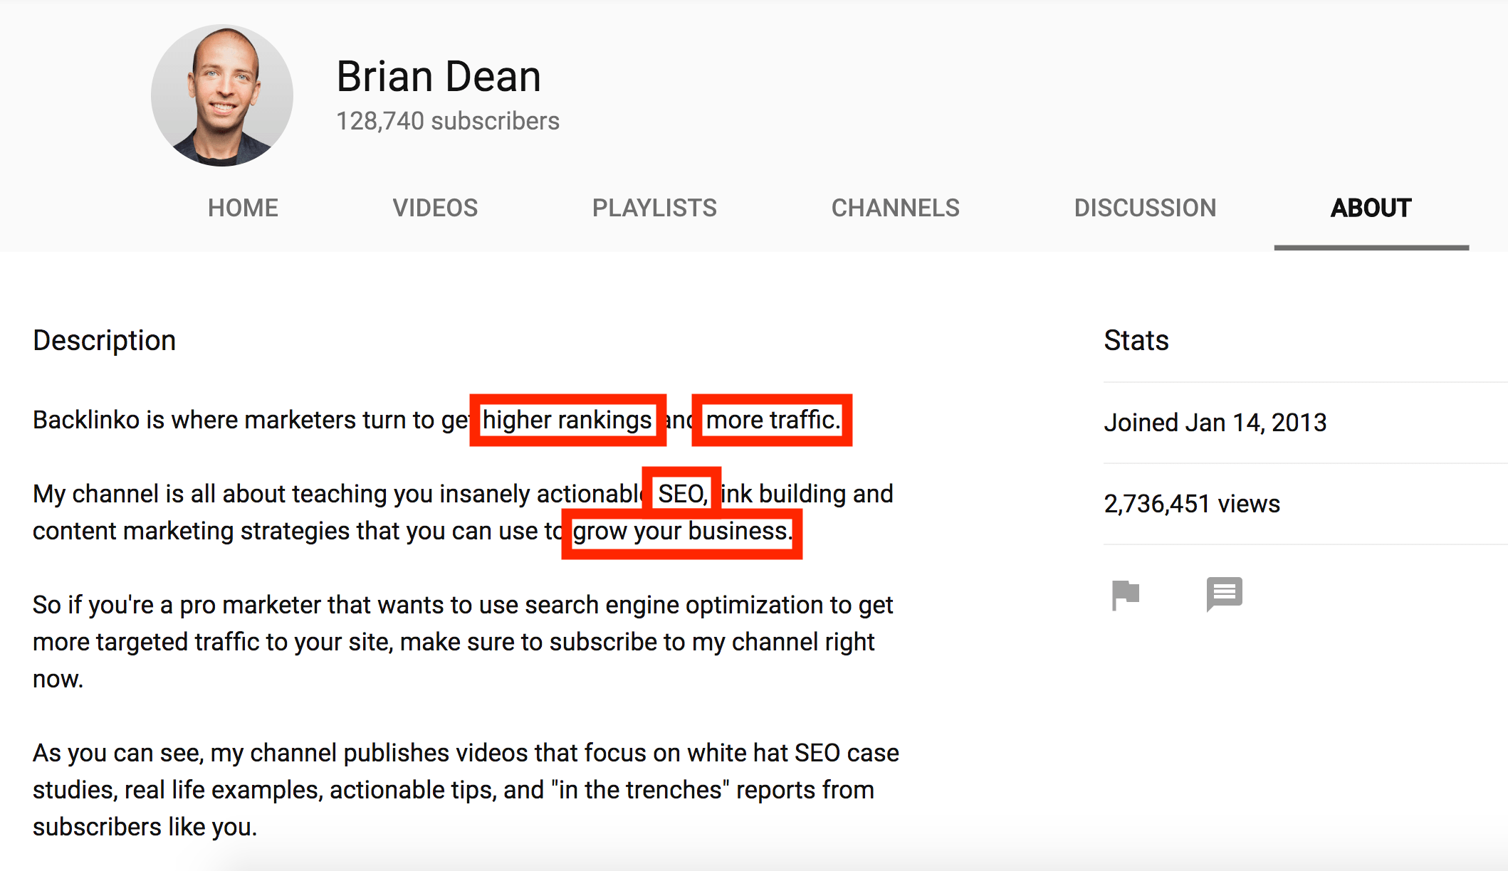Click 'Joined Jan 14, 2013' stats entry
This screenshot has height=871, width=1508.
1215,420
